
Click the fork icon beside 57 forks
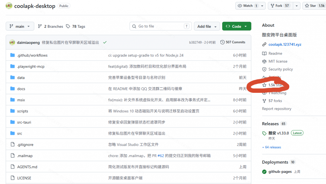264,101
